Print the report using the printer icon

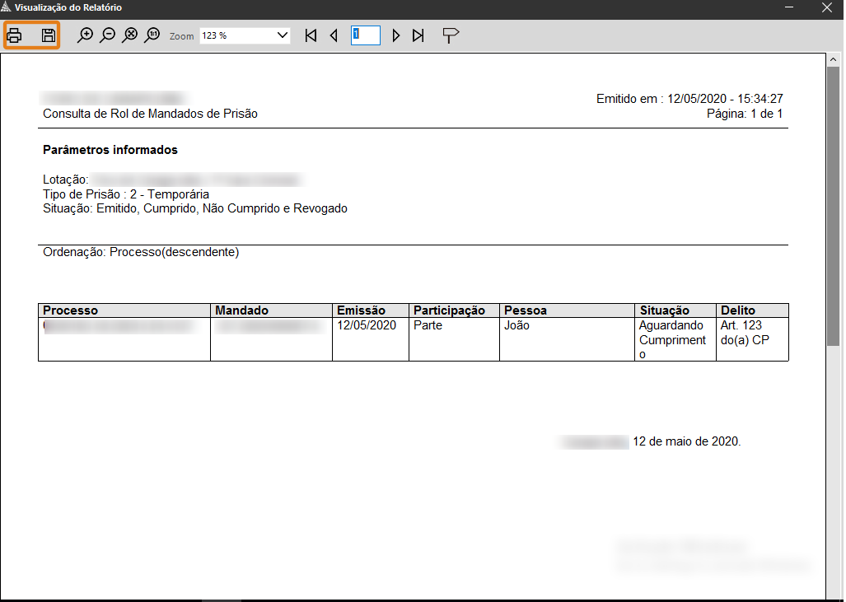[15, 35]
